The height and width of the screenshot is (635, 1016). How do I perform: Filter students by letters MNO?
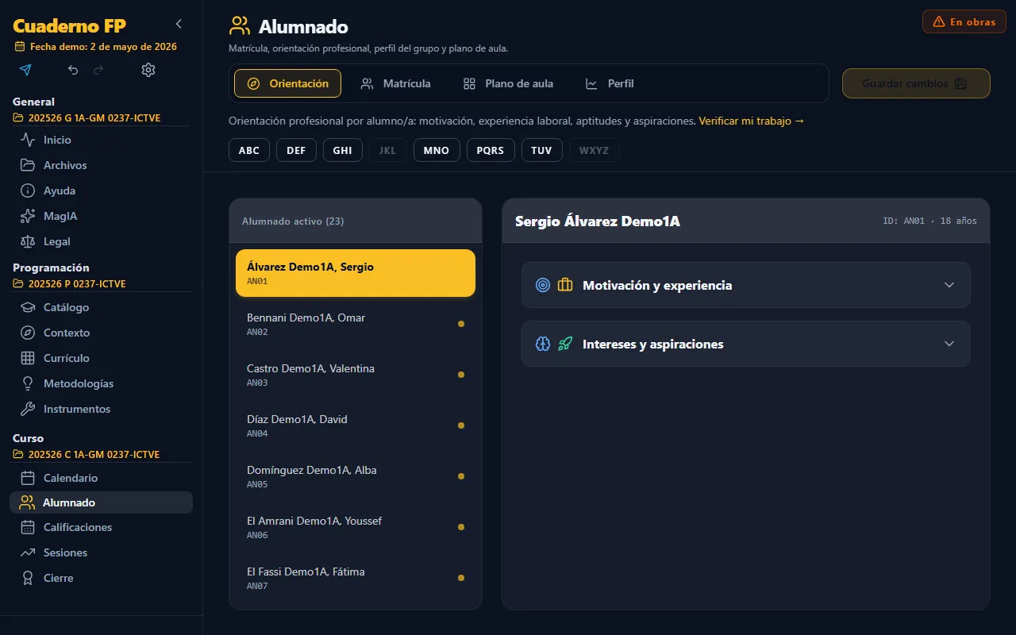click(x=437, y=150)
